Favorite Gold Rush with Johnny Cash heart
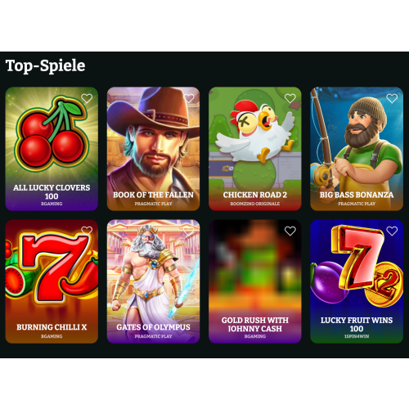This screenshot has width=409, height=409. click(x=290, y=231)
